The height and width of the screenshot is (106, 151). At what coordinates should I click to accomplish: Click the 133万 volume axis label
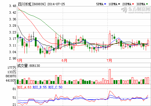click(12, 72)
